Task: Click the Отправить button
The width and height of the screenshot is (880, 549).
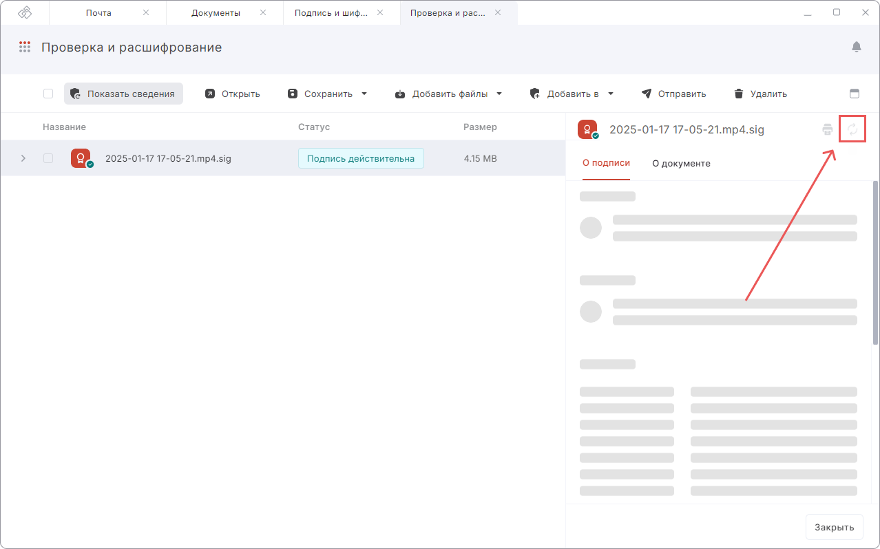Action: pyautogui.click(x=673, y=94)
